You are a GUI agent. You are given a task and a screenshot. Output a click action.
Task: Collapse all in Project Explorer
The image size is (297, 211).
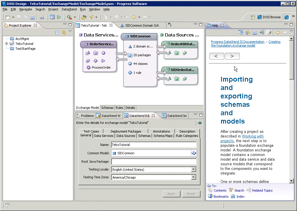(x=57, y=32)
